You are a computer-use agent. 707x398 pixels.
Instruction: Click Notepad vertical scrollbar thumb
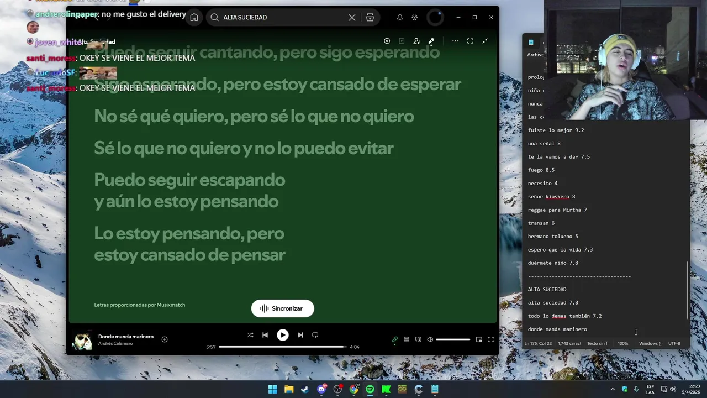[x=688, y=290]
